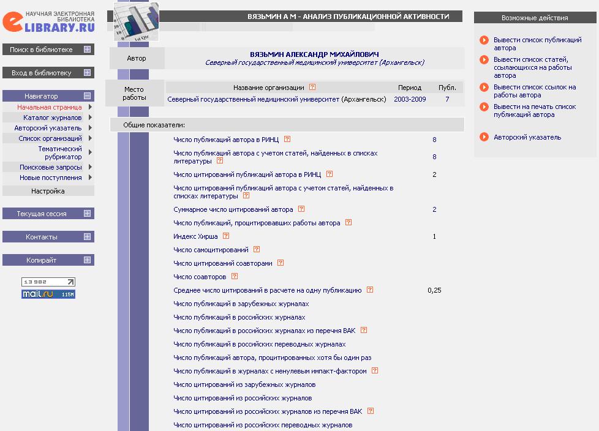Click arrow next to Тематический рубрикатор
The height and width of the screenshot is (431, 599).
[x=90, y=152]
